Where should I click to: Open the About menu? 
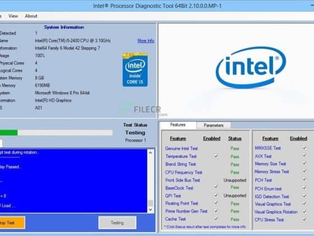[x=31, y=16]
